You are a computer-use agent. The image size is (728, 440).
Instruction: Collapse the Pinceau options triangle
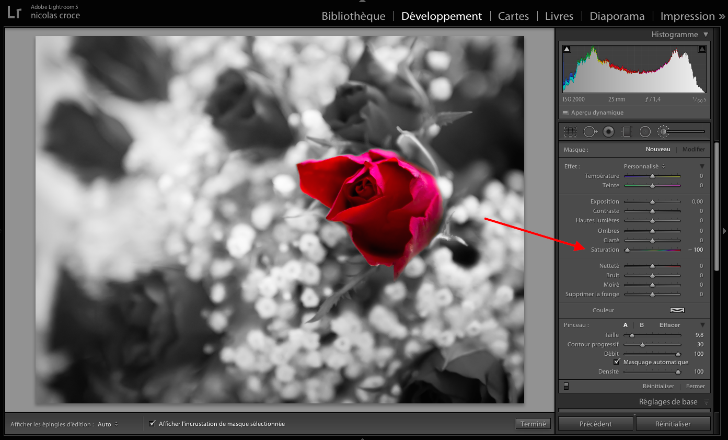click(702, 325)
